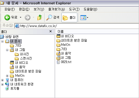Click the grey Forward arrow icon
Screen dimensions: 139x98
click(x=28, y=17)
